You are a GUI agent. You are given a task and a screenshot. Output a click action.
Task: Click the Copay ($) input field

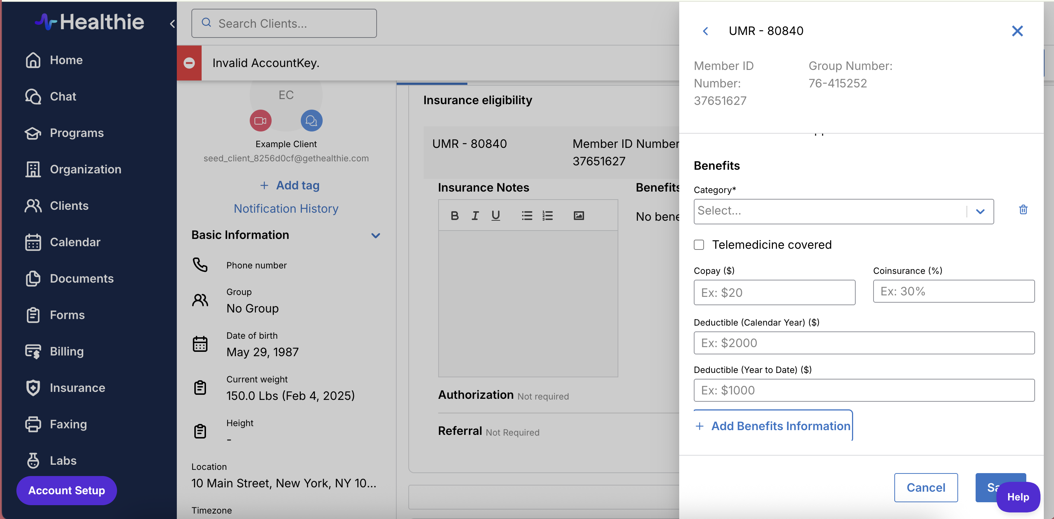point(774,292)
